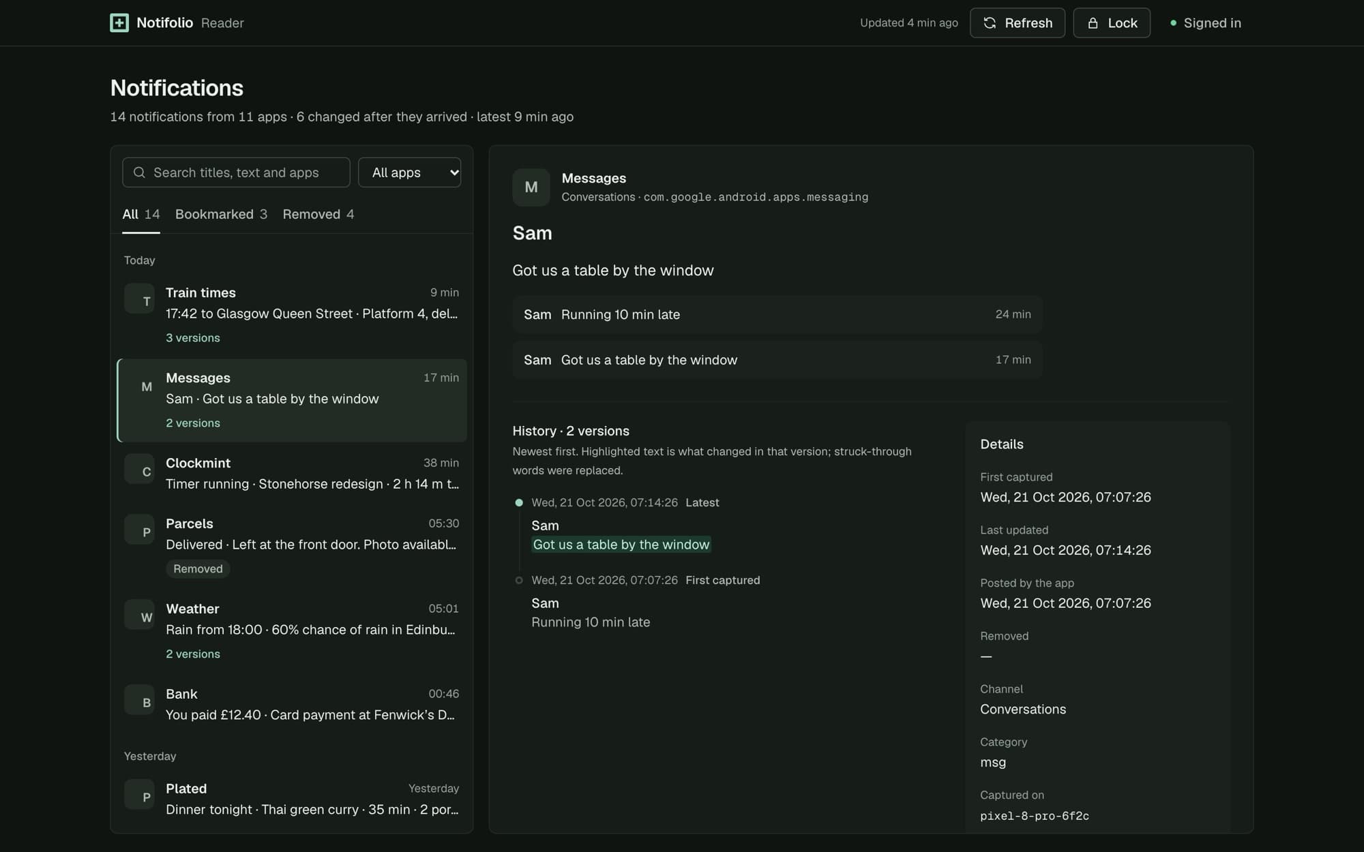Focus the Search titles, text and apps field
The width and height of the screenshot is (1364, 852).
(x=236, y=172)
